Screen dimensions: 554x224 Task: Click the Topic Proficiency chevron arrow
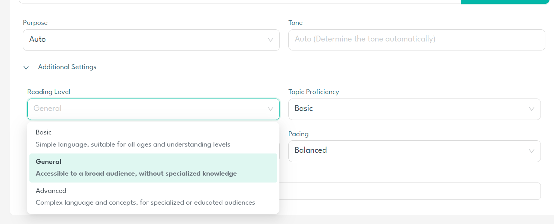tap(532, 109)
